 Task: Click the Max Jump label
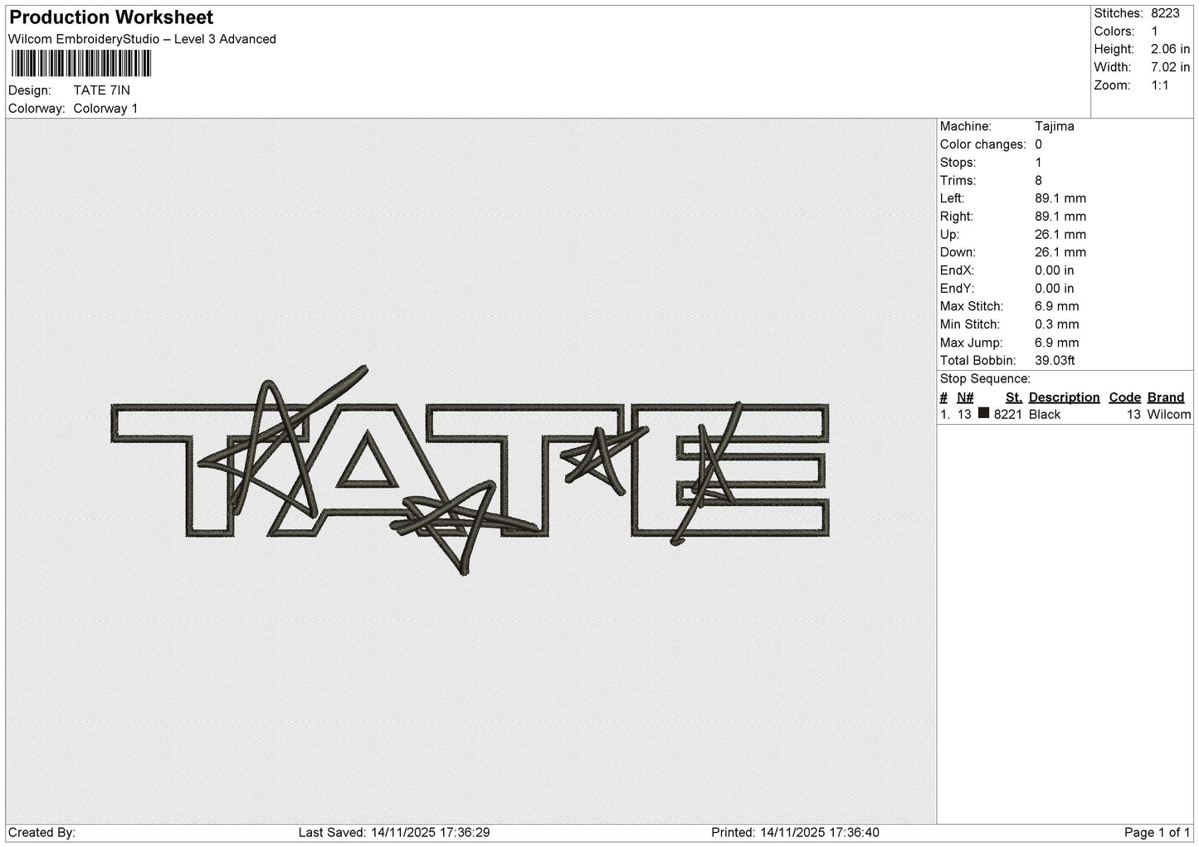click(x=972, y=343)
